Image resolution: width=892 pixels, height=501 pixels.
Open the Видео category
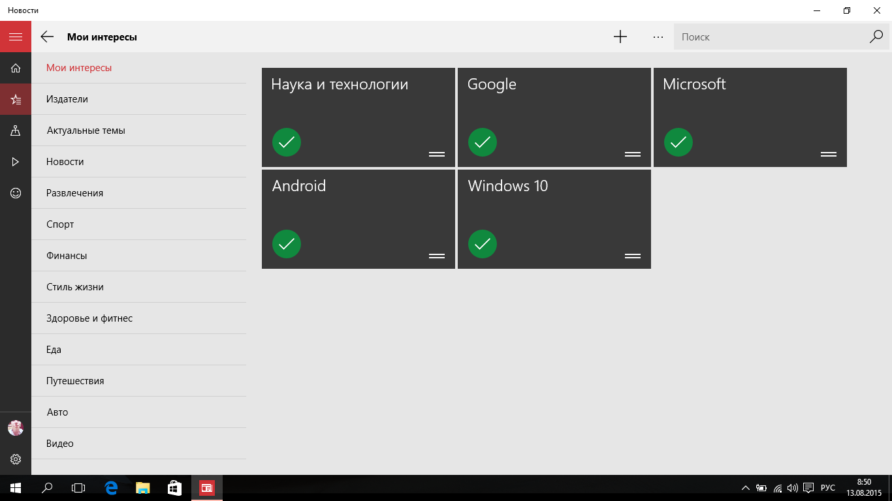(139, 444)
